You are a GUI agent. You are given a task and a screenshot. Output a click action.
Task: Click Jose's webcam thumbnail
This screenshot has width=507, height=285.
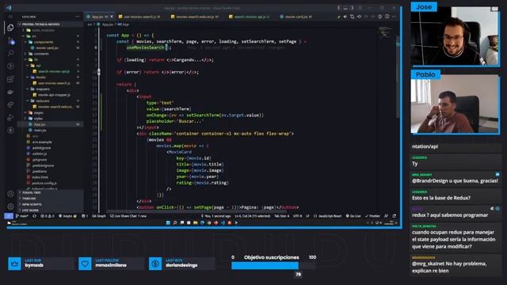(x=455, y=36)
